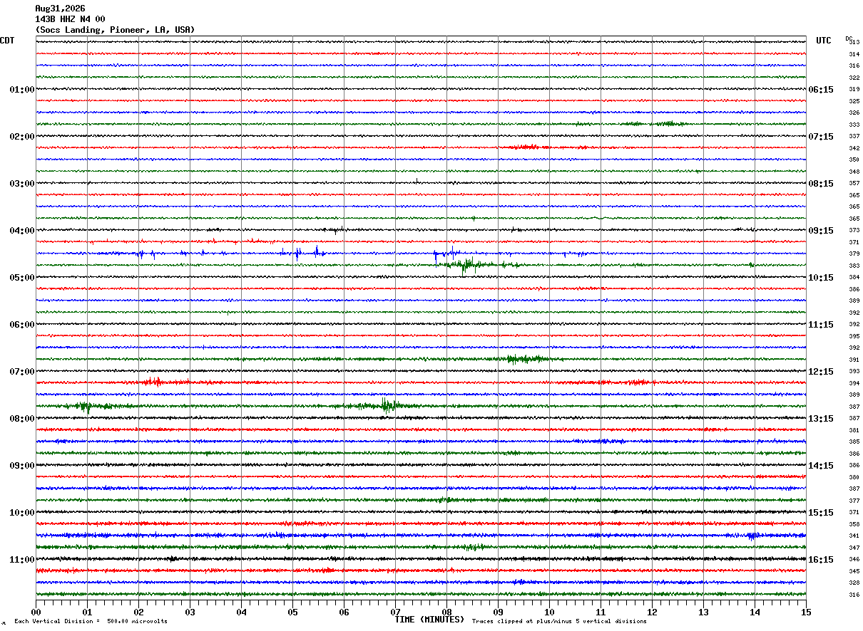Click the 01:00 CDT time label
863x631 pixels.
click(x=22, y=90)
